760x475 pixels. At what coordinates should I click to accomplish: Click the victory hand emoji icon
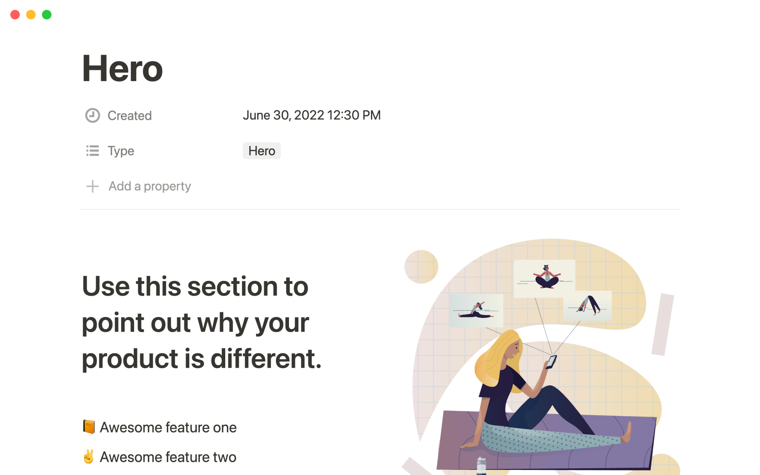89,457
